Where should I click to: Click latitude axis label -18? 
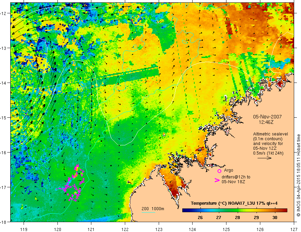click(4, 222)
